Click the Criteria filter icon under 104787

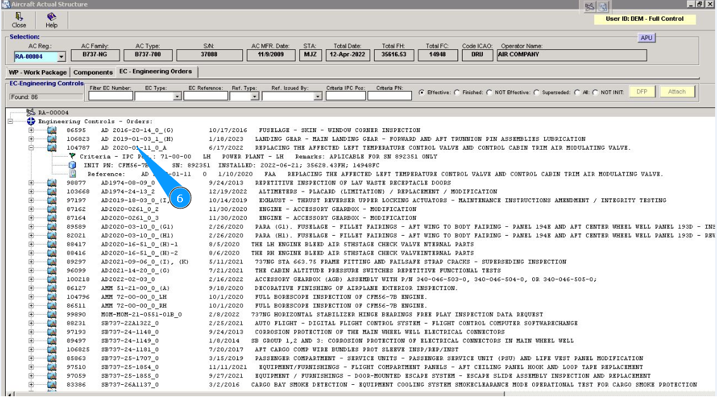(72, 156)
